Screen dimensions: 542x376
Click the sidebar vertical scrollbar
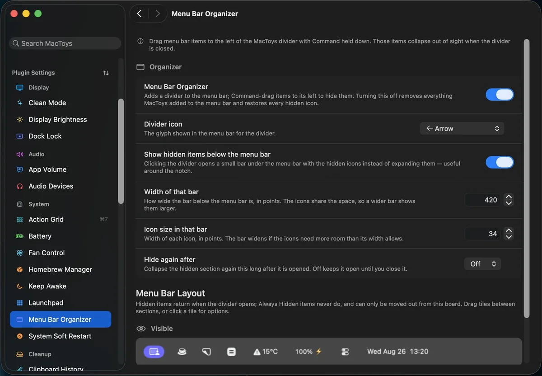pyautogui.click(x=121, y=151)
